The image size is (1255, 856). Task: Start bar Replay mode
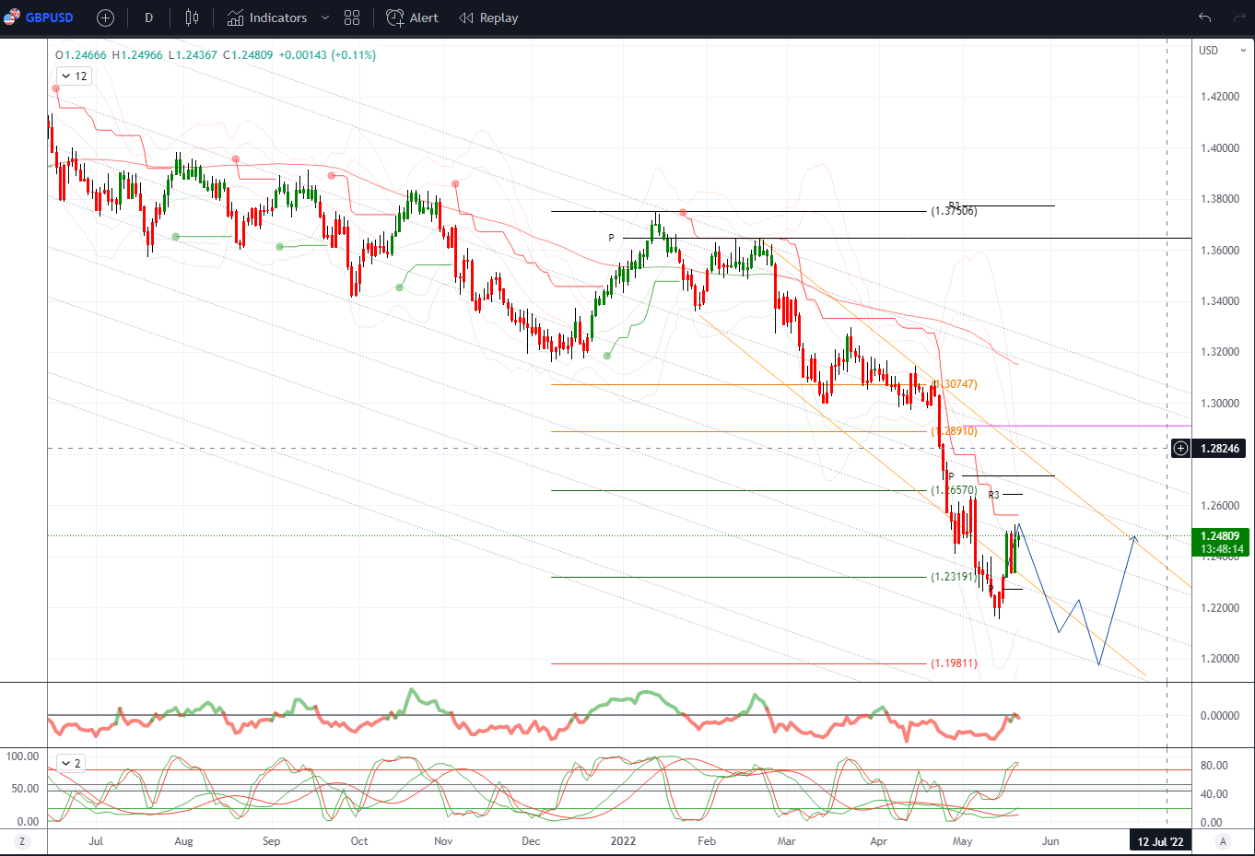point(488,18)
